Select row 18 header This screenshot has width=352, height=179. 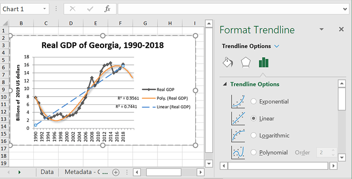(4, 156)
